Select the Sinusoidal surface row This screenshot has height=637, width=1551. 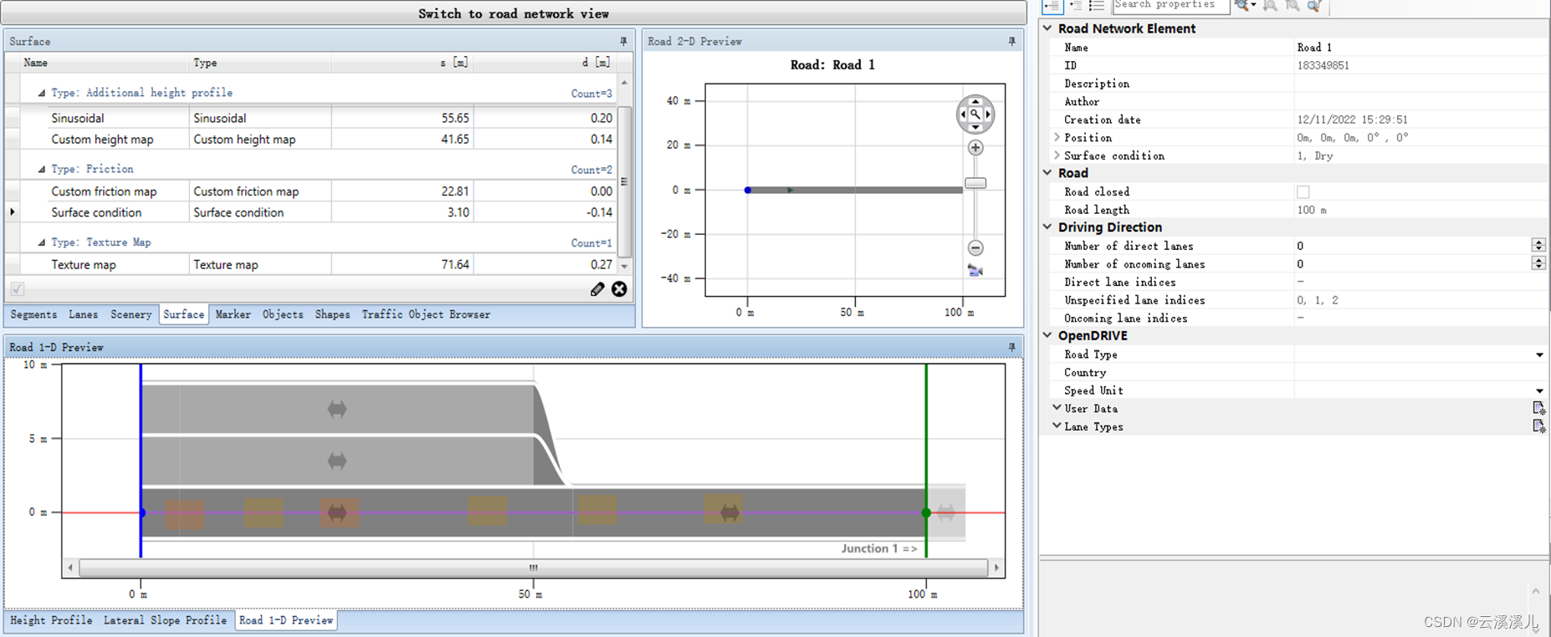pos(319,118)
